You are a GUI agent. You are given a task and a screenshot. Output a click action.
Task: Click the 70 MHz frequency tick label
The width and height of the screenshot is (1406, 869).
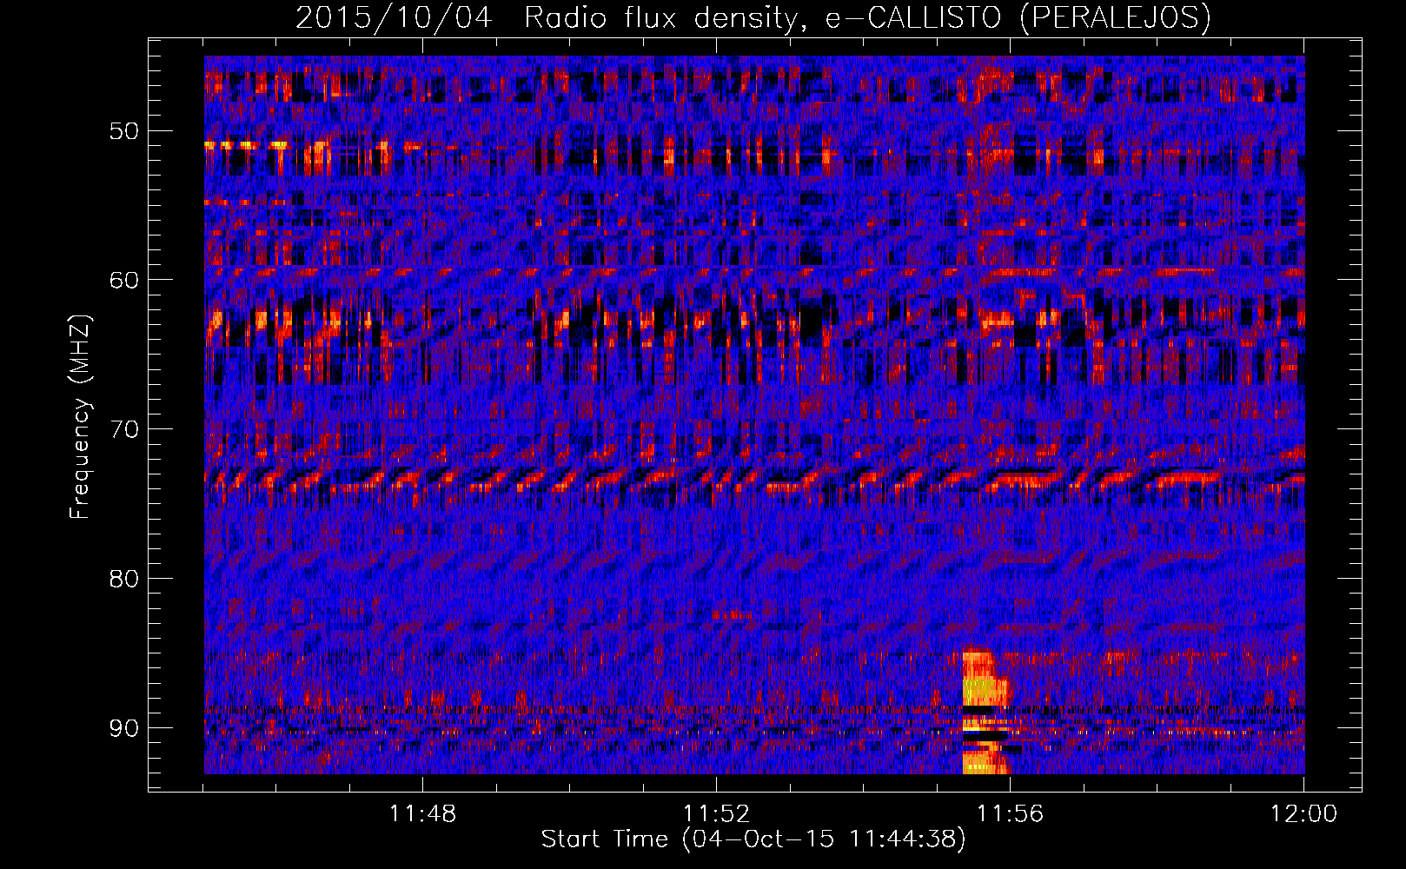coord(123,429)
